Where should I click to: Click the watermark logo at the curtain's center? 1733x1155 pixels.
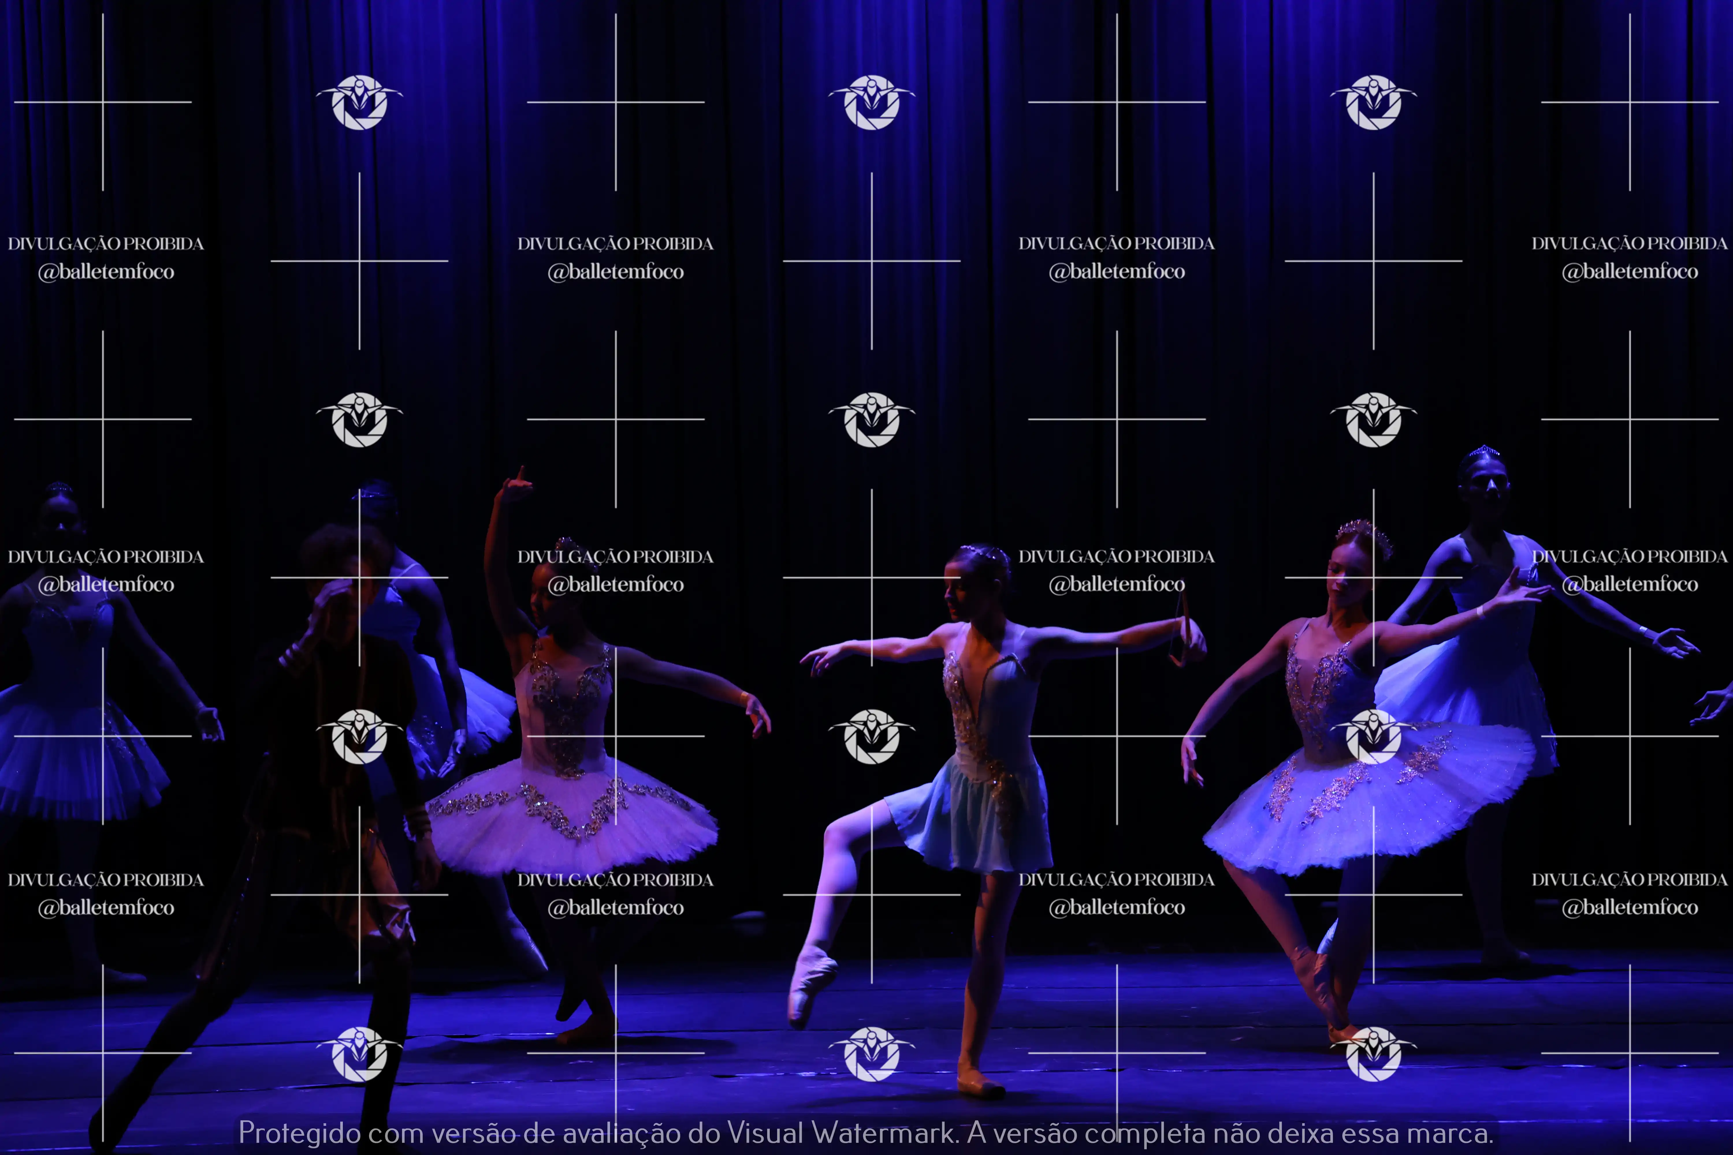tap(872, 420)
